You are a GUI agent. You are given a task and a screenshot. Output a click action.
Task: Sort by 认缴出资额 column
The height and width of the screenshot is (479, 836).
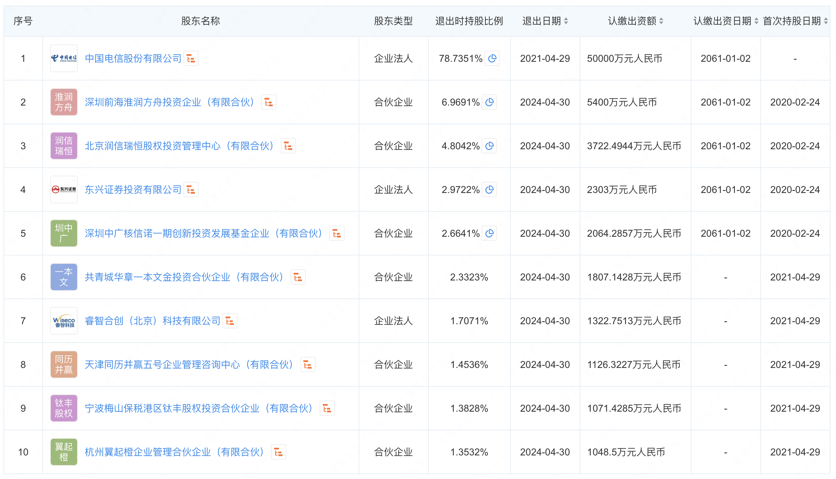661,21
